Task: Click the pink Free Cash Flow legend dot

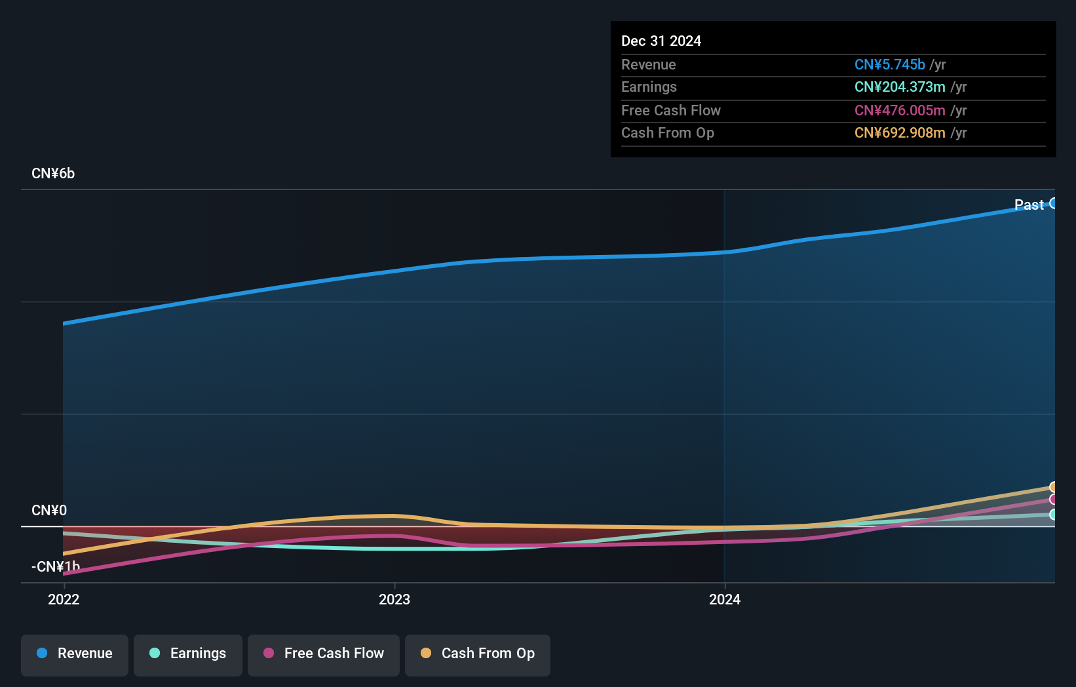Action: pyautogui.click(x=269, y=653)
